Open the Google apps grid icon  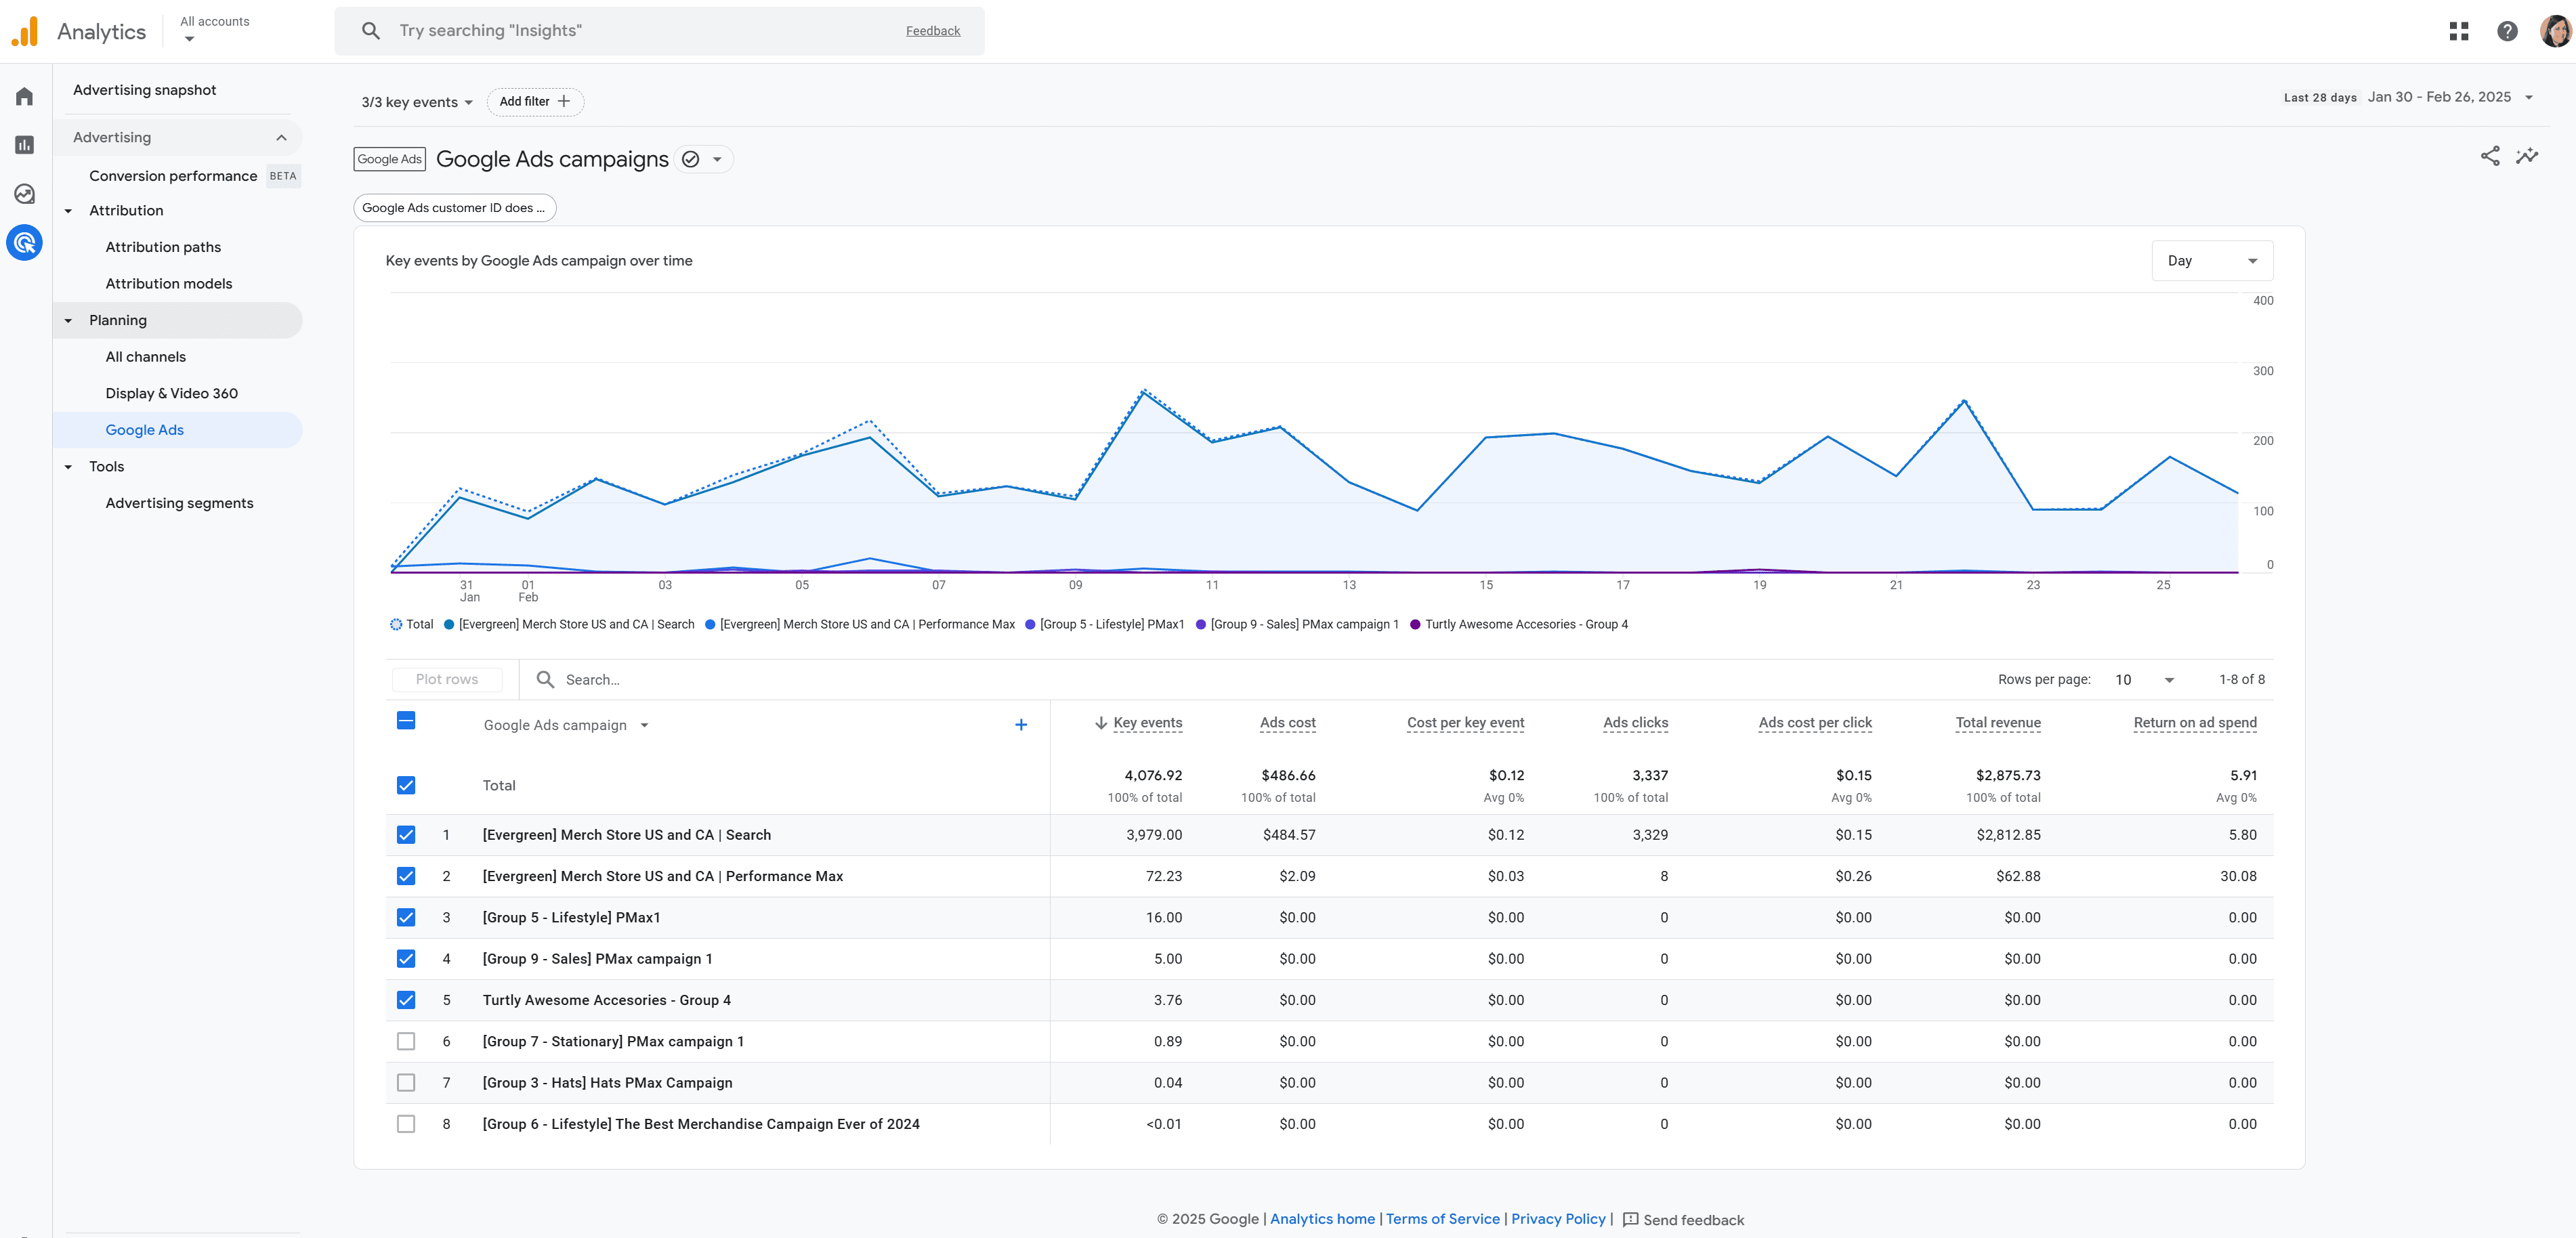point(2459,31)
